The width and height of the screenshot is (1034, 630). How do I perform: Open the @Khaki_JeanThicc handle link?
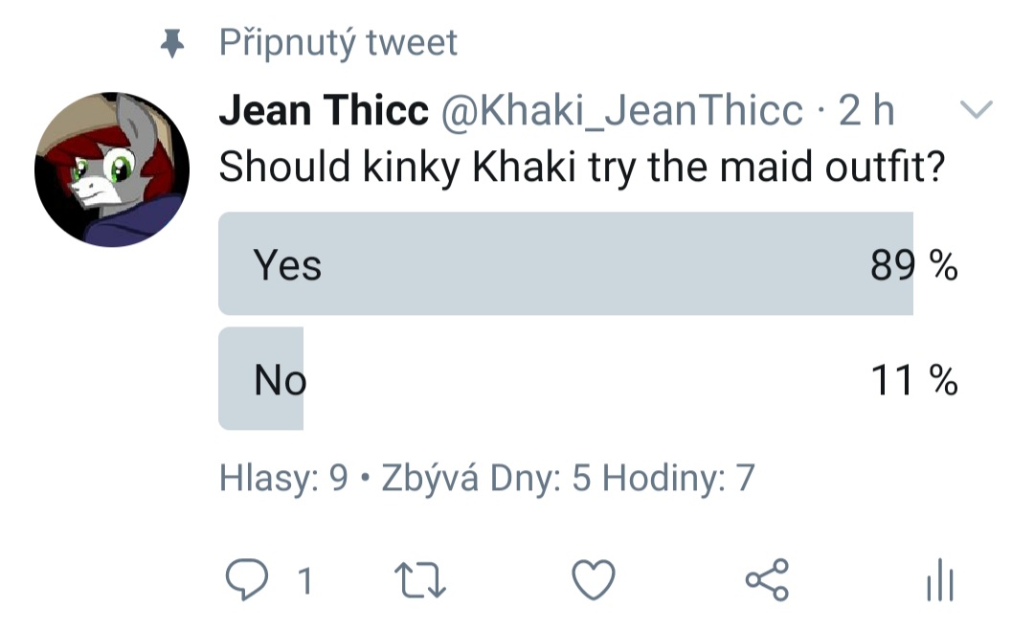[622, 110]
